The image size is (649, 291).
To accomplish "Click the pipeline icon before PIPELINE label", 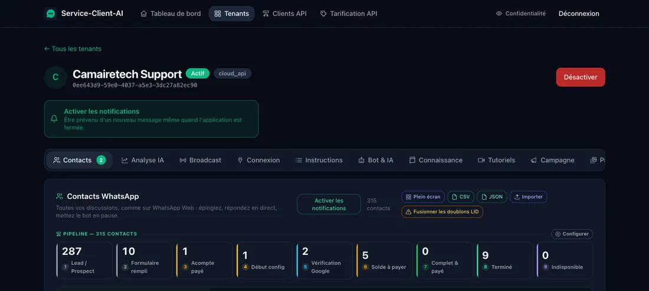I will 58,234.
